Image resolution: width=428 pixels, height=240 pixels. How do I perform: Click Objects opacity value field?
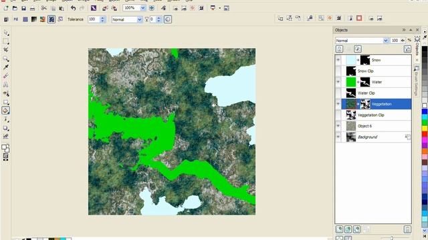pos(395,41)
